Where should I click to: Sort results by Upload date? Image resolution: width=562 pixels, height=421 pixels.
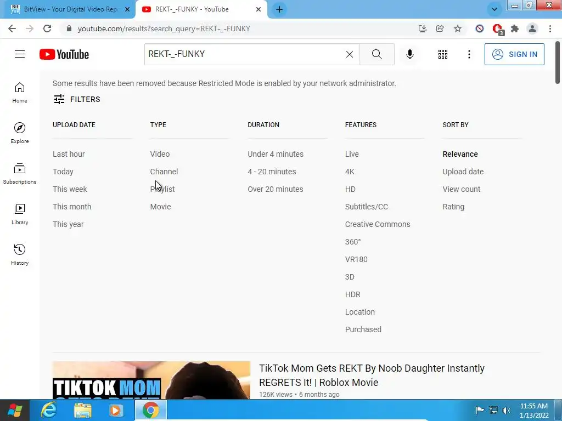pos(463,172)
